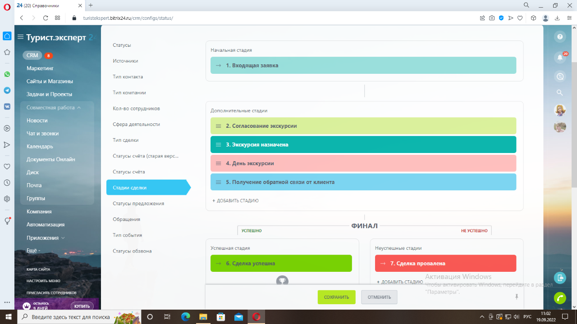Open Mail app from the taskbar
Image resolution: width=577 pixels, height=324 pixels.
tap(238, 317)
